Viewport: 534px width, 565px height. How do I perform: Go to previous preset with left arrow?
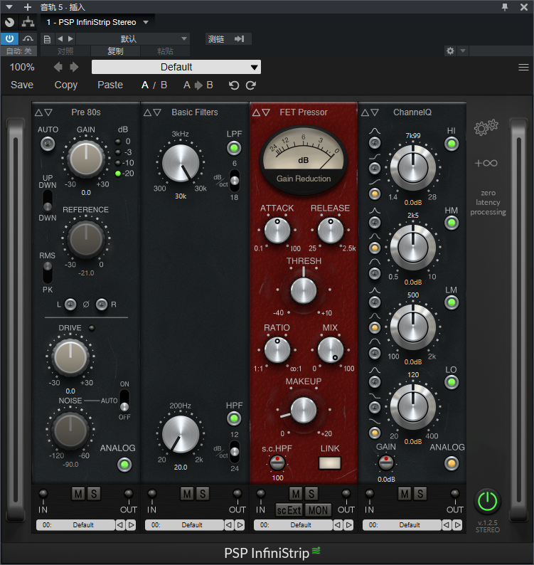point(58,67)
